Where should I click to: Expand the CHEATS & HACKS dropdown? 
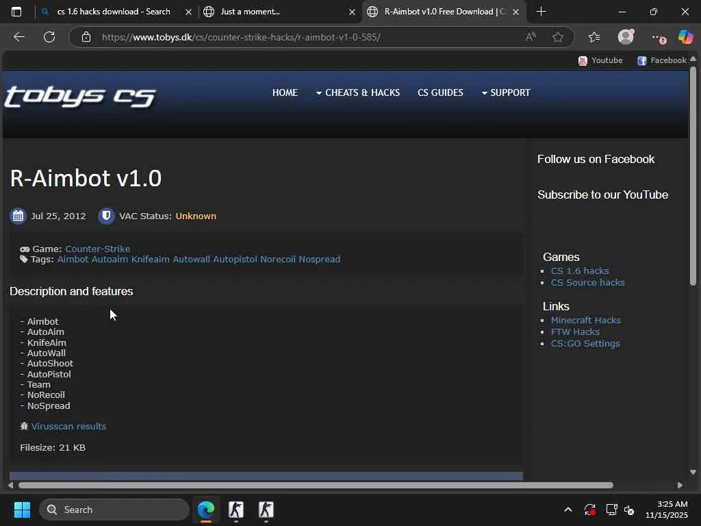(358, 92)
